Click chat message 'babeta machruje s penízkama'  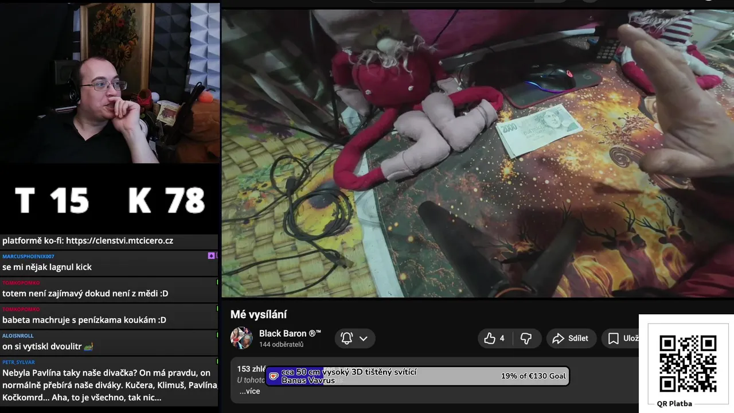(84, 320)
